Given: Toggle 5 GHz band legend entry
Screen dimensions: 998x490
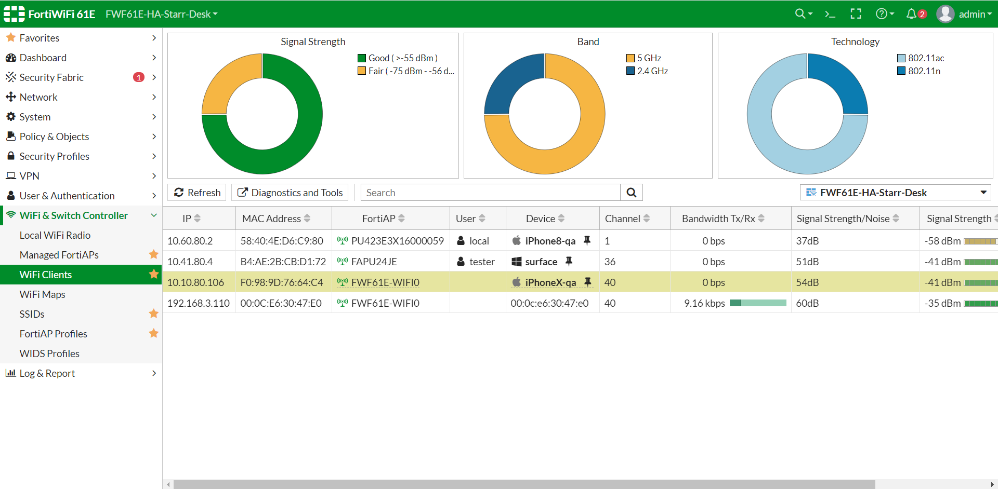Looking at the screenshot, I should [x=644, y=58].
